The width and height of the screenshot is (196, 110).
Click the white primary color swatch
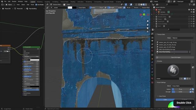[x=70, y=8]
